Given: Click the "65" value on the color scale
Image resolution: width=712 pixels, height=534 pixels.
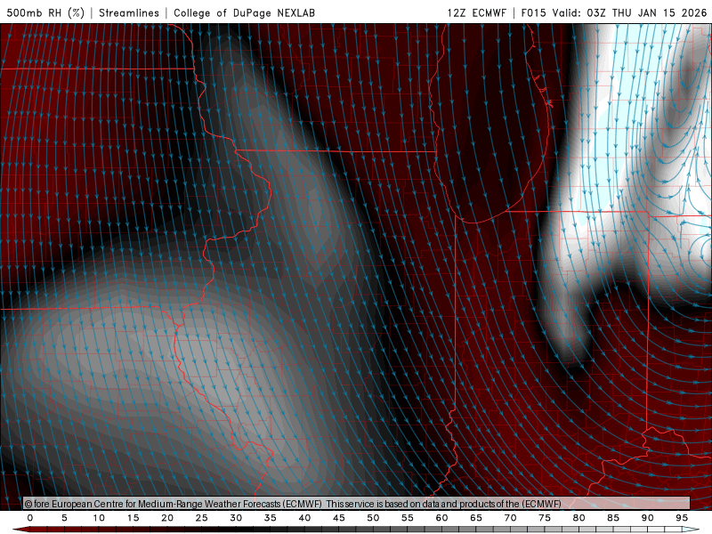Looking at the screenshot, I should (476, 518).
